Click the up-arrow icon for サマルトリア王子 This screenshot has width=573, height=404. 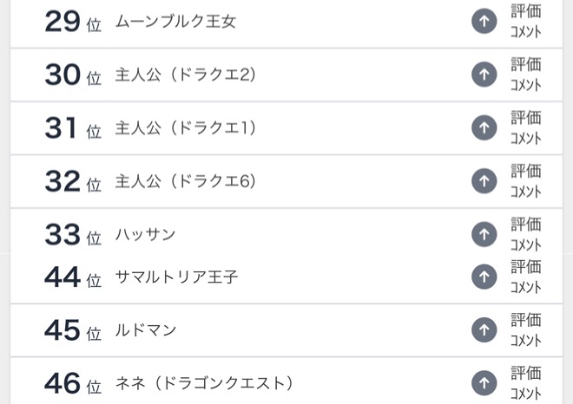[x=484, y=277]
